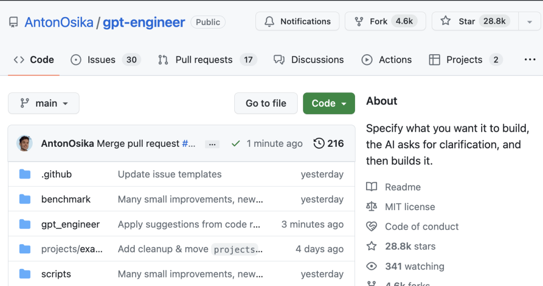Show more tabs via three-dots menu
The width and height of the screenshot is (543, 286).
click(x=530, y=59)
